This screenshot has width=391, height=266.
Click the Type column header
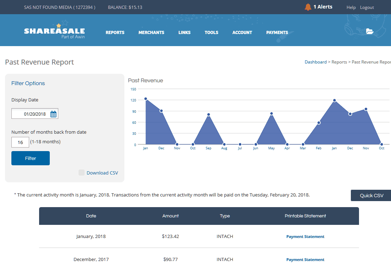point(225,216)
